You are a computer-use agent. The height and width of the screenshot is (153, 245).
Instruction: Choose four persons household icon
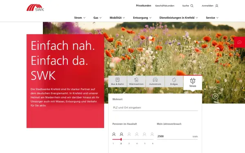(137, 134)
